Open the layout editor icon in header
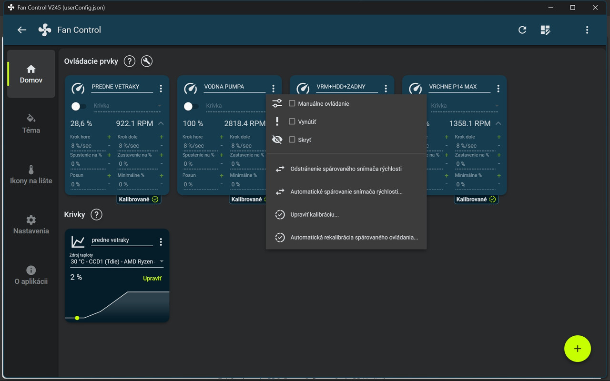Viewport: 610px width, 381px height. [x=546, y=30]
